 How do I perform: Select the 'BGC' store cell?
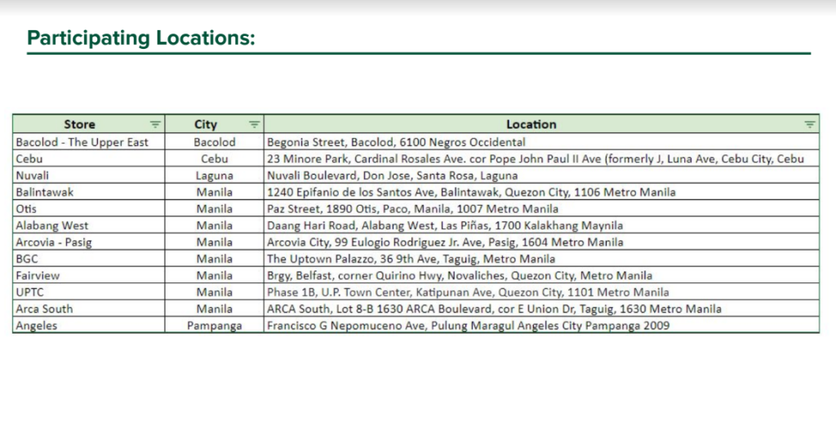pos(89,259)
